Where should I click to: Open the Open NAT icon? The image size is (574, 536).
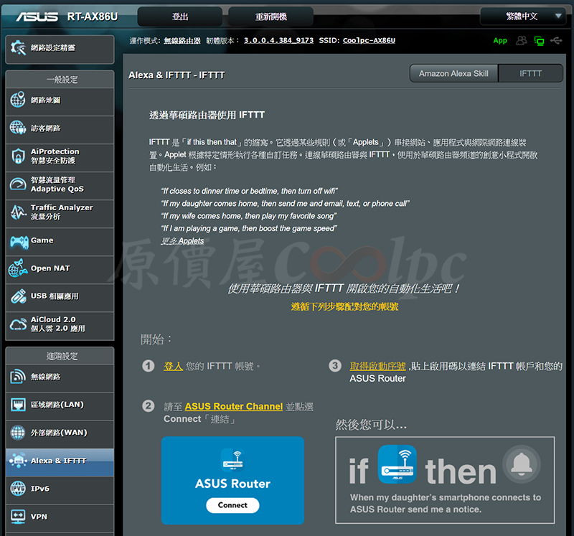coord(18,268)
